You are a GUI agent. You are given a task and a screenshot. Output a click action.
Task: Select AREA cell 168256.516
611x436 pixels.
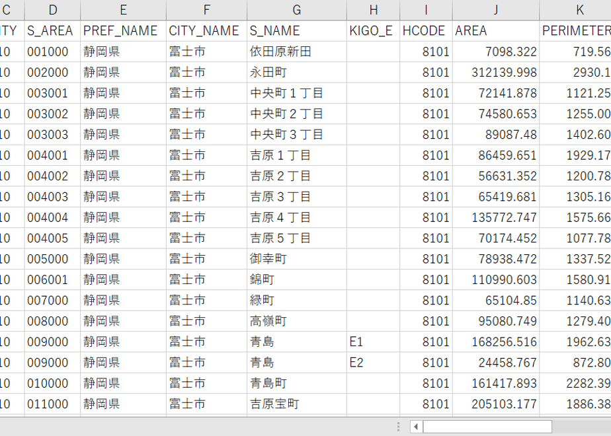coord(496,342)
